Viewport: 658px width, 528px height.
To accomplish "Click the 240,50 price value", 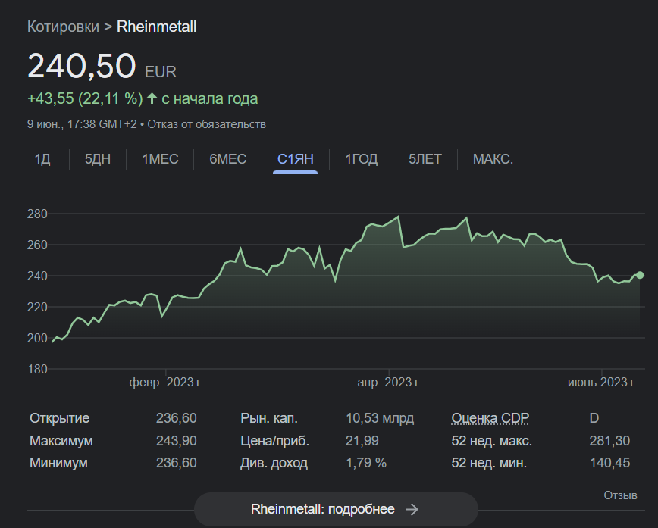I will point(82,66).
